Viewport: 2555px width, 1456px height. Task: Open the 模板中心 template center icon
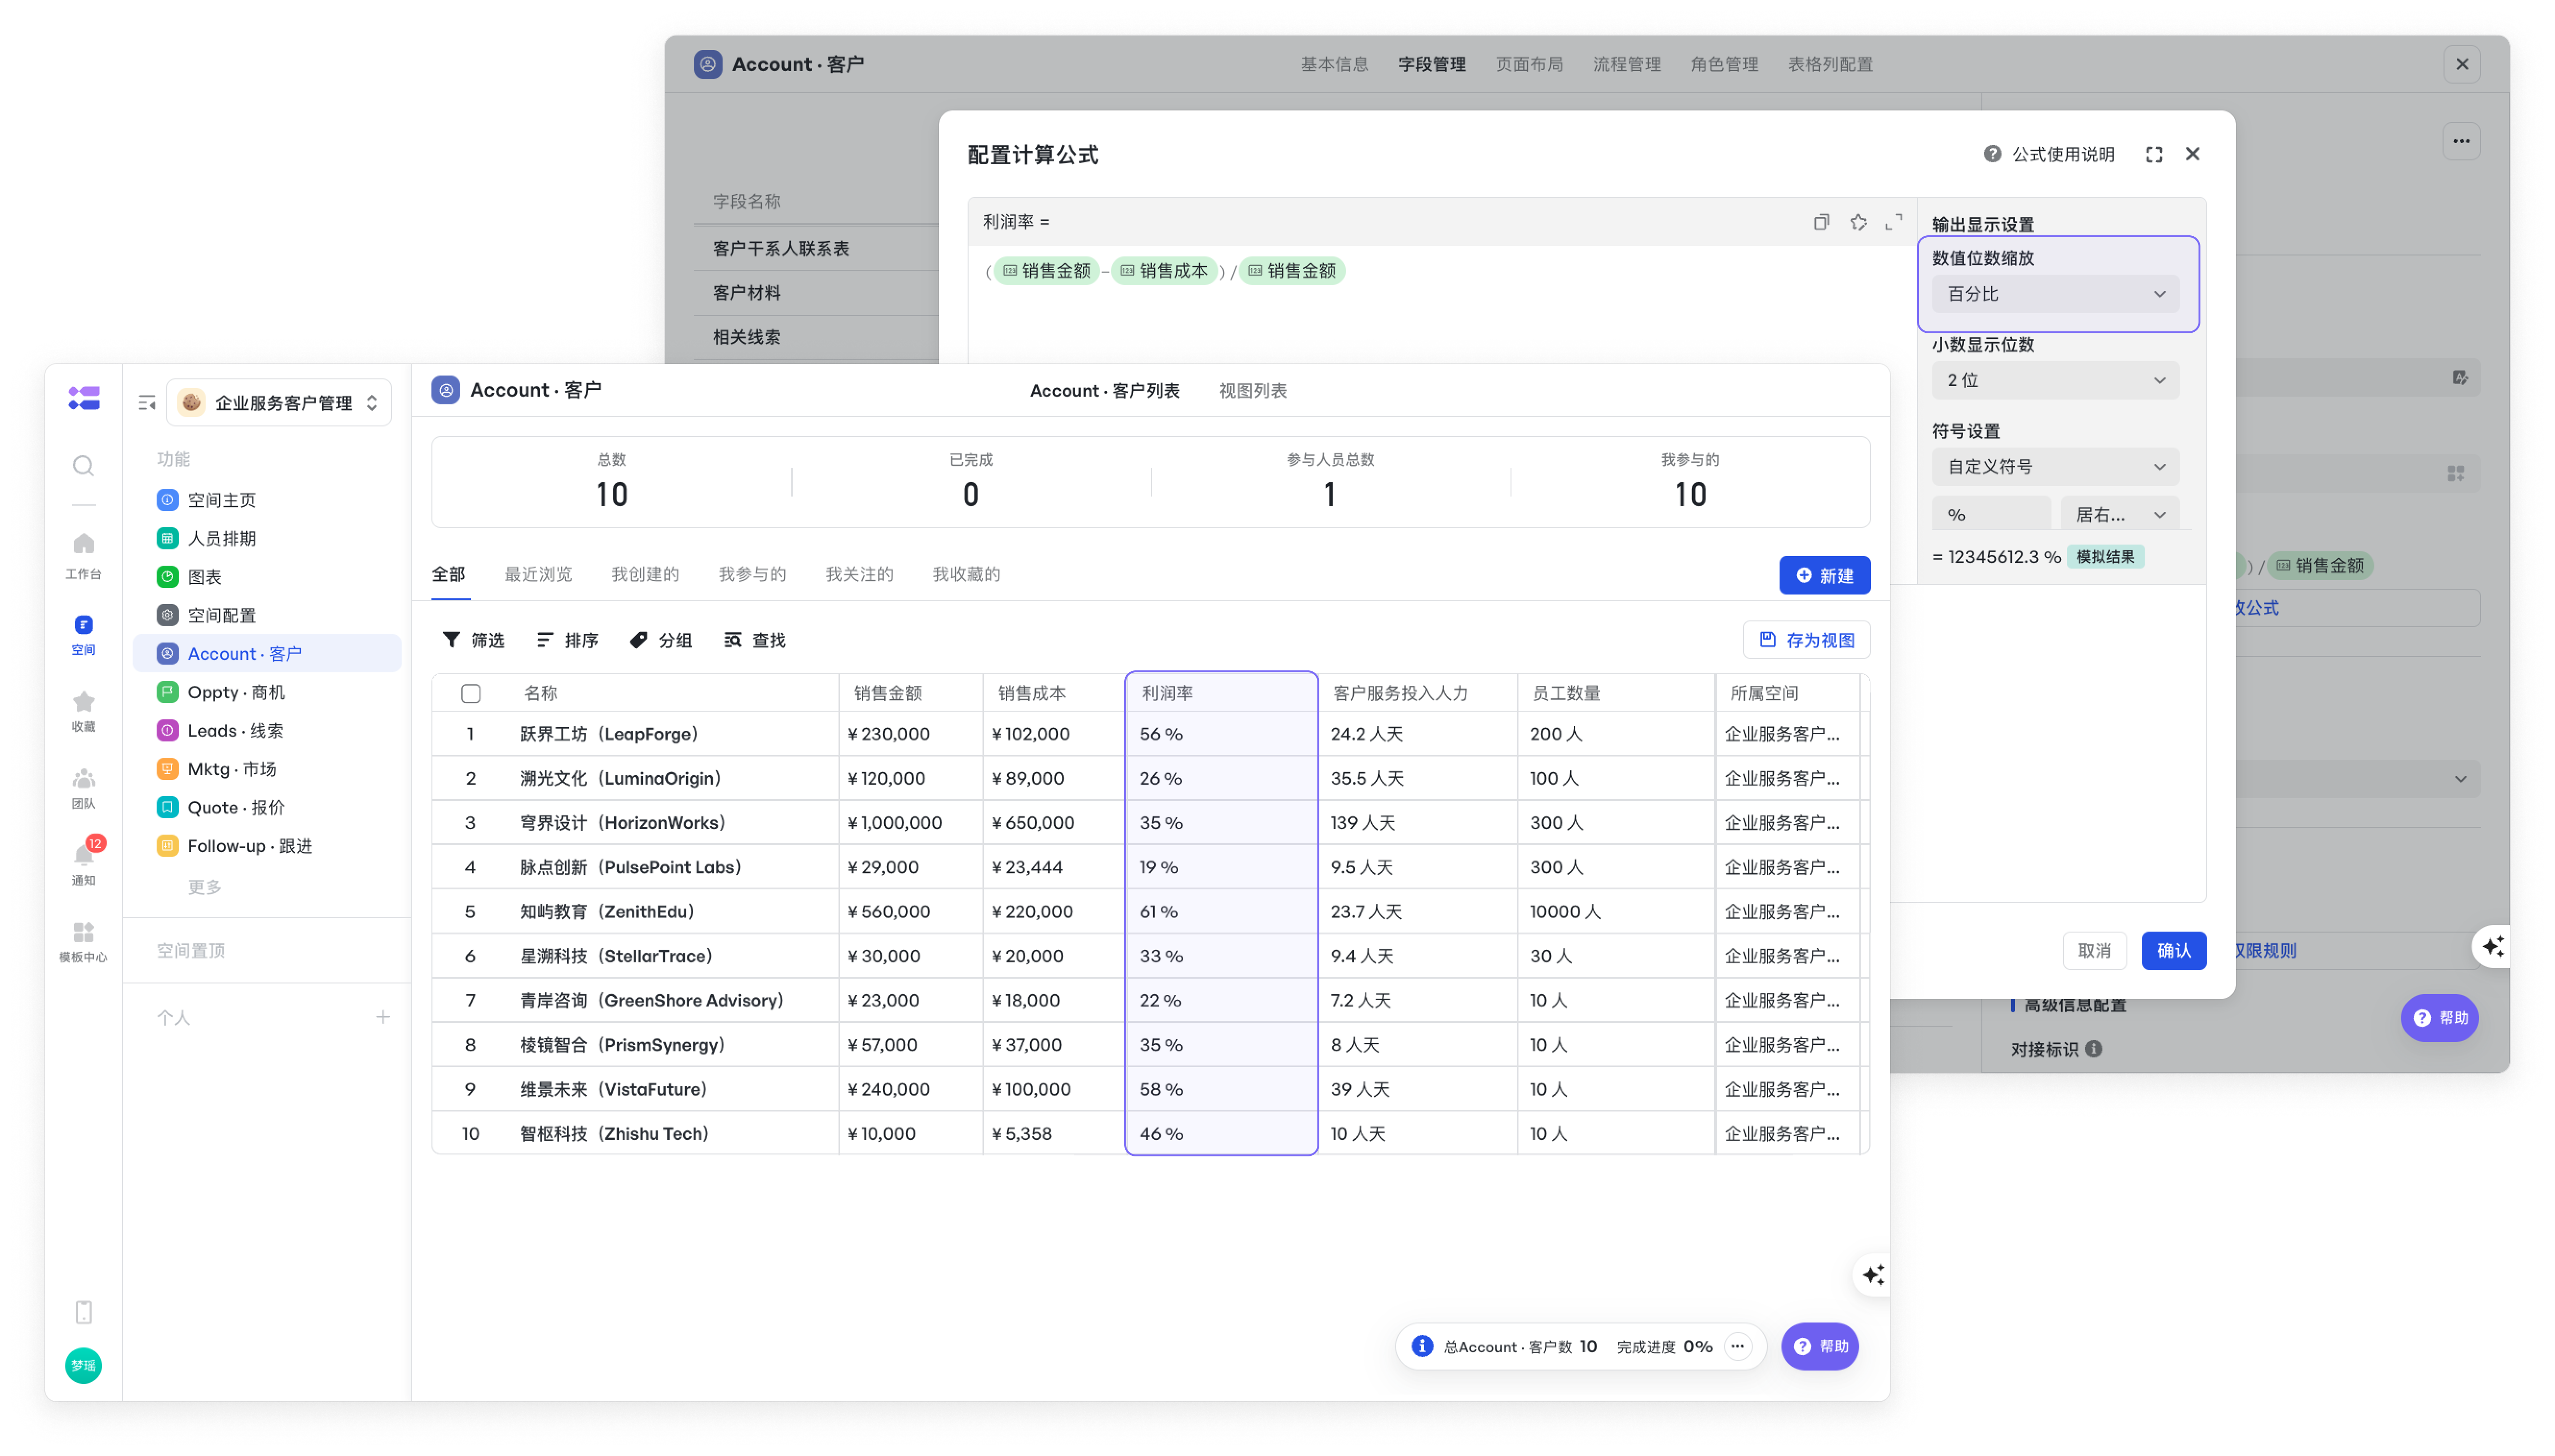[83, 942]
